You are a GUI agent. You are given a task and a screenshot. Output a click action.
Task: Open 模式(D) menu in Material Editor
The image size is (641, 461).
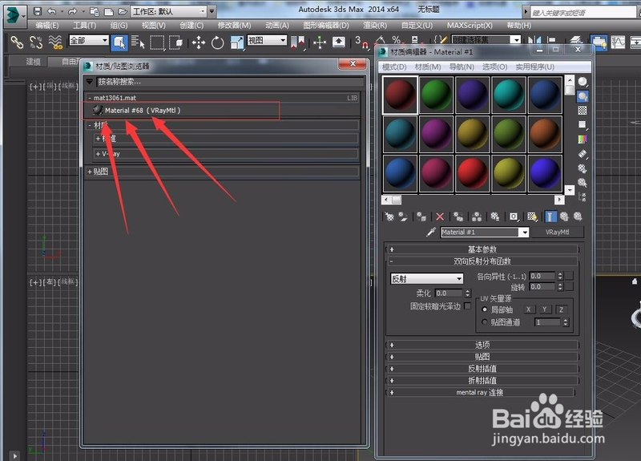coord(394,67)
